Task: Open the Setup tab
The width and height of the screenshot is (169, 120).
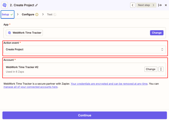Action: (8, 15)
